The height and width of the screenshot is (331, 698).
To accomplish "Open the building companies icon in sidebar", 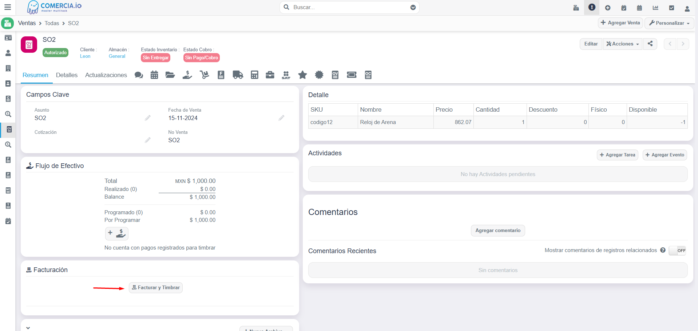I will pyautogui.click(x=8, y=68).
